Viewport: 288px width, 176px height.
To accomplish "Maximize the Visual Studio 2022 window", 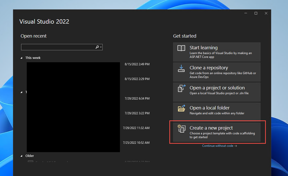I will coord(256,13).
